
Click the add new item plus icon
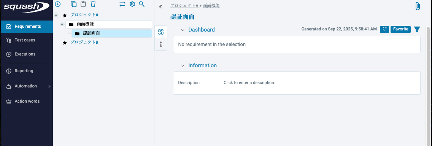click(x=57, y=4)
